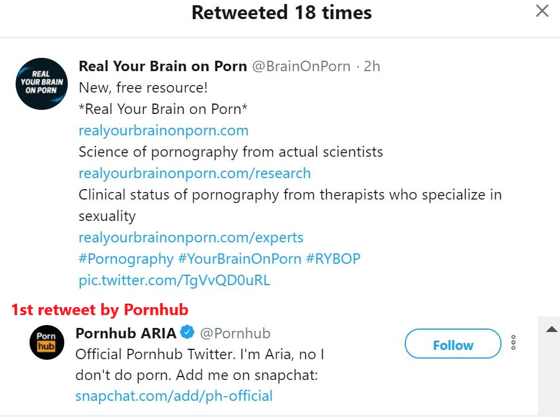The width and height of the screenshot is (560, 417).
Task: Click the Real Your Brain on Porn display name
Action: point(163,67)
